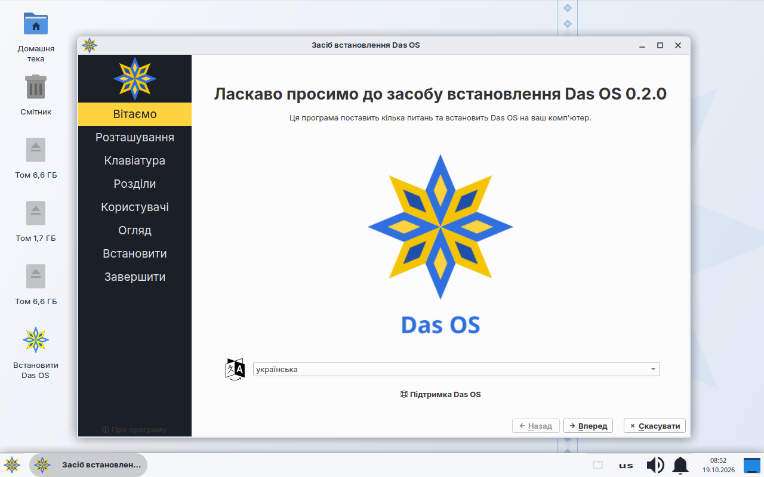Click the Назад back button
This screenshot has height=477, width=764.
pyautogui.click(x=536, y=426)
